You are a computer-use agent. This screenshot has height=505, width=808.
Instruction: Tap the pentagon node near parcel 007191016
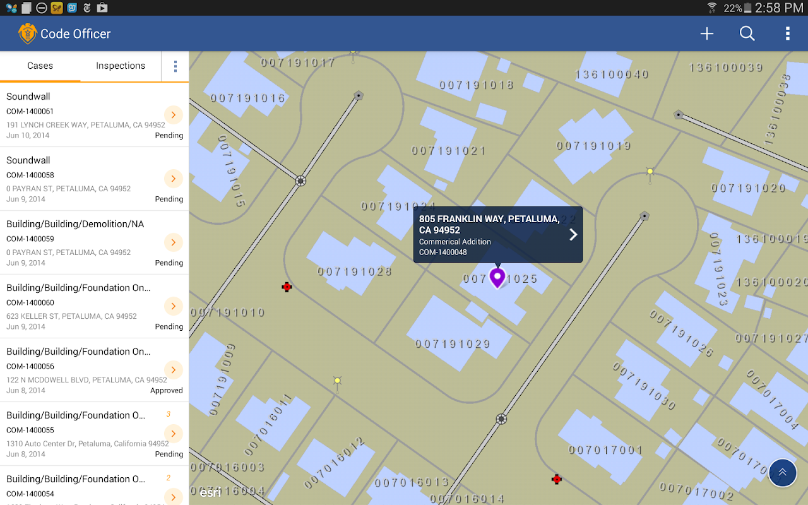pos(359,95)
